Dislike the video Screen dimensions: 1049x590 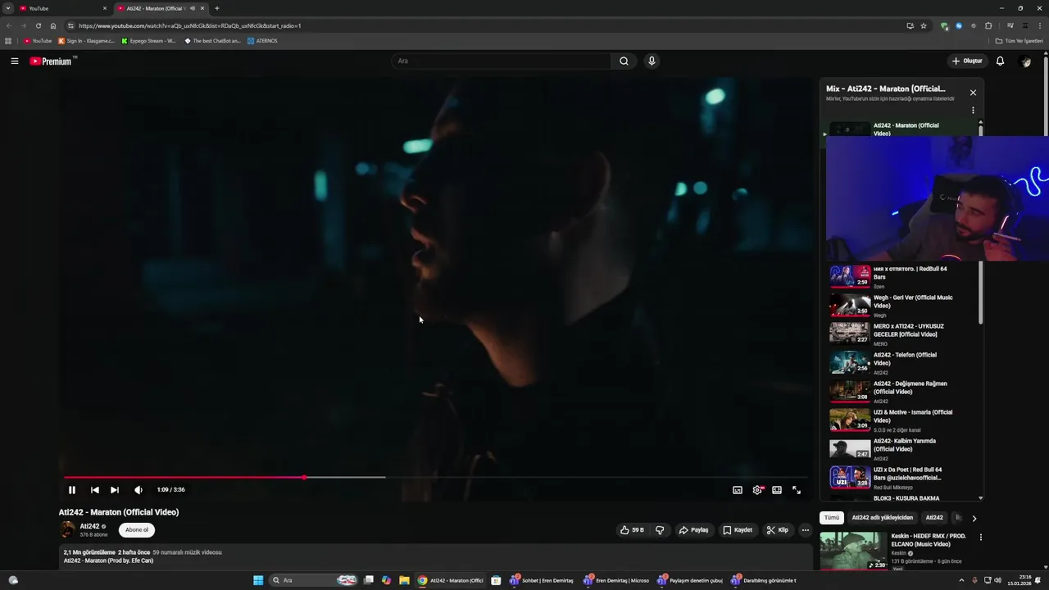click(660, 530)
